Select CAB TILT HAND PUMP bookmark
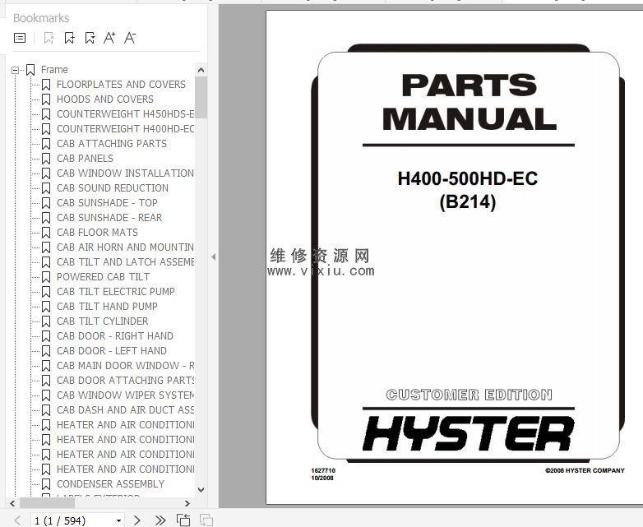The height and width of the screenshot is (527, 643). [x=107, y=307]
